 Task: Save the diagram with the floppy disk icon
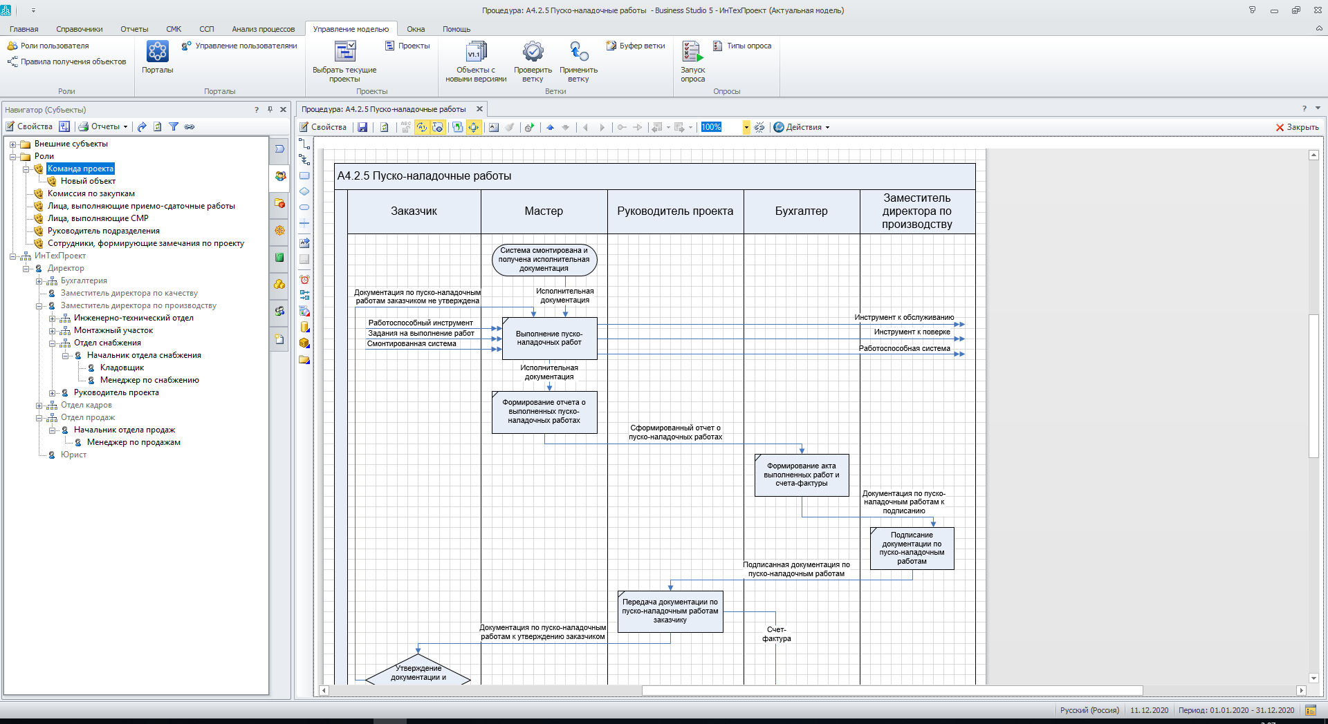[x=362, y=127]
